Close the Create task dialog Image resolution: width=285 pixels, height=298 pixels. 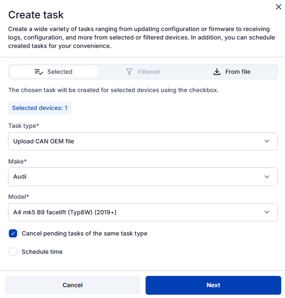pyautogui.click(x=278, y=7)
